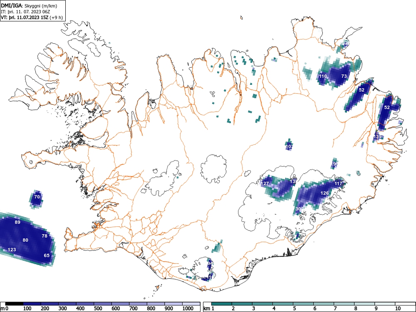Image resolution: width=416 pixels, height=312 pixels.
Task: Click the 'km 1' label on the kilometre legend
Action: tap(209, 308)
